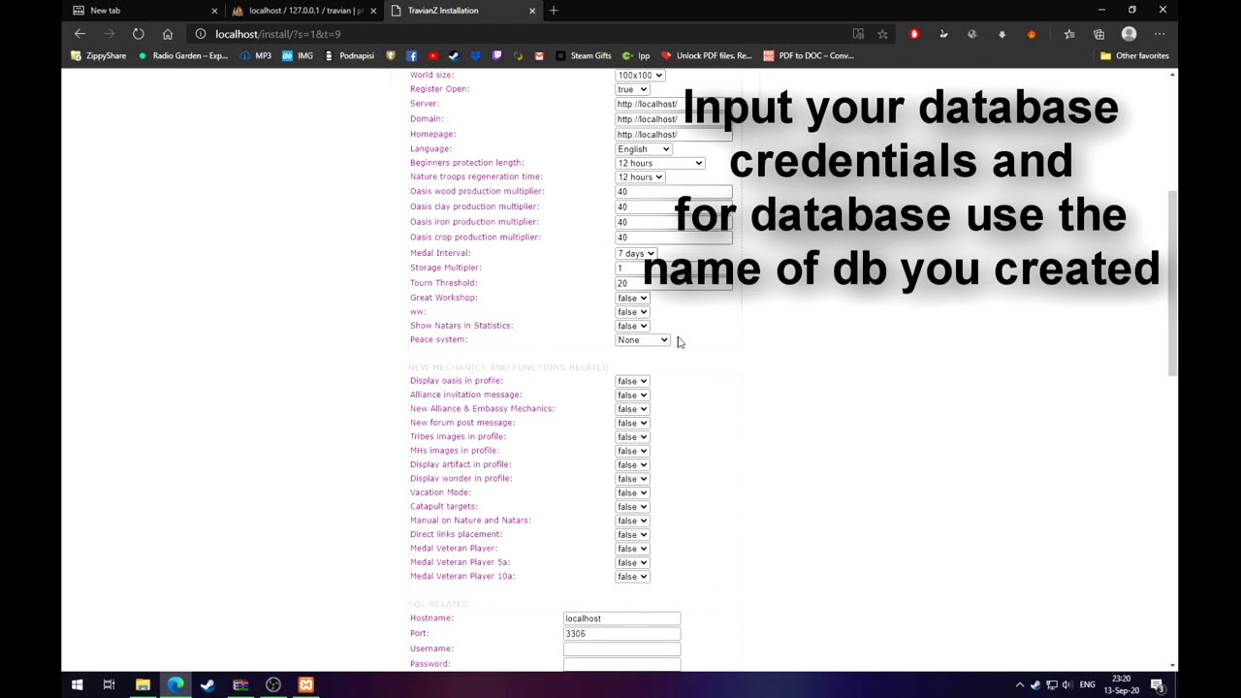This screenshot has width=1241, height=698.
Task: Open Alliance invitation message dropdown
Action: click(632, 395)
